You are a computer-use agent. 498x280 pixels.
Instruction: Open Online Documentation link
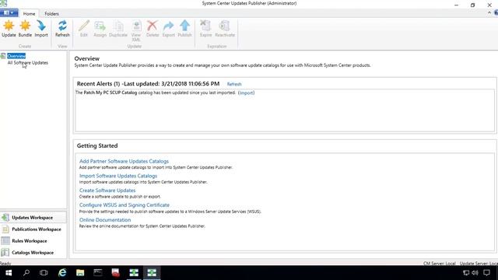(x=105, y=219)
